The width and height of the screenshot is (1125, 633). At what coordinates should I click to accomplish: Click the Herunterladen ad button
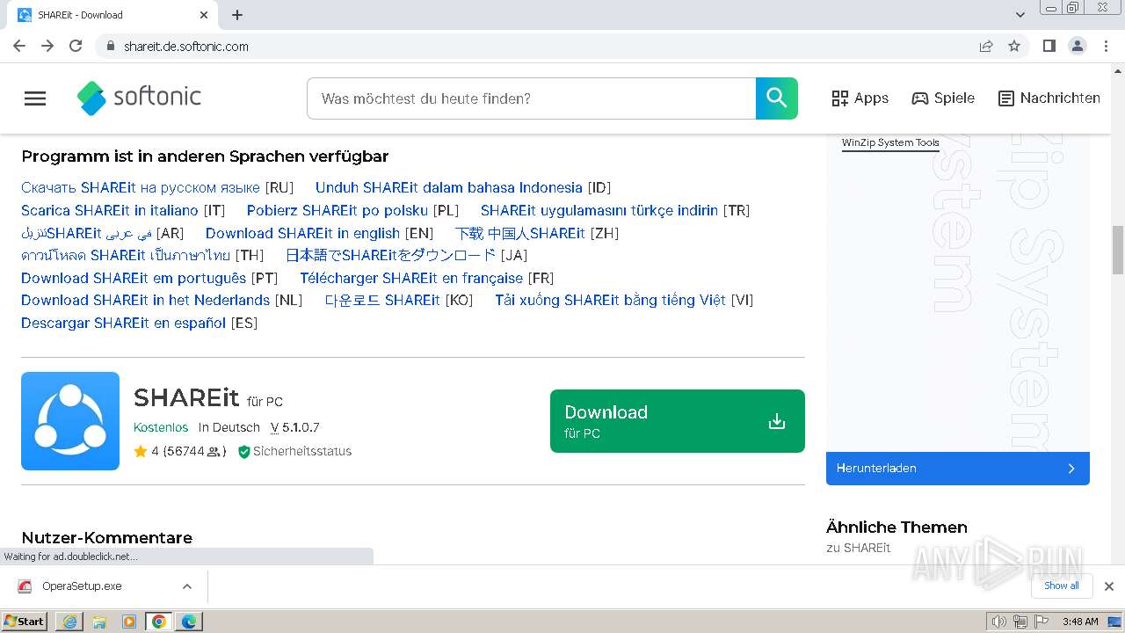958,469
